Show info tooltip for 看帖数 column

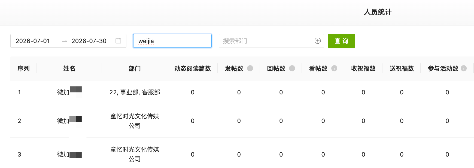click(334, 68)
